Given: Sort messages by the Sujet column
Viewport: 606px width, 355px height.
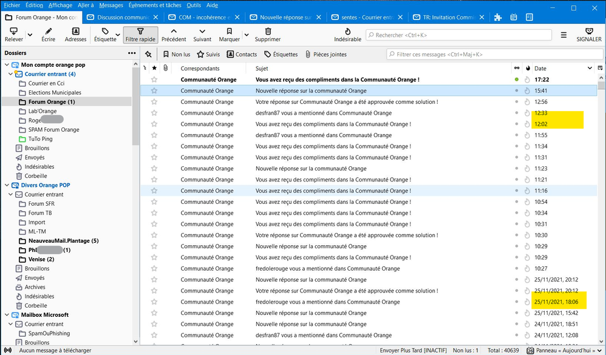Looking at the screenshot, I should 262,69.
